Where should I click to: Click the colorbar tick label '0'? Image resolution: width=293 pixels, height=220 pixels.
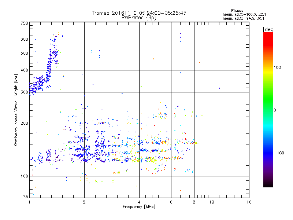coord(275,110)
